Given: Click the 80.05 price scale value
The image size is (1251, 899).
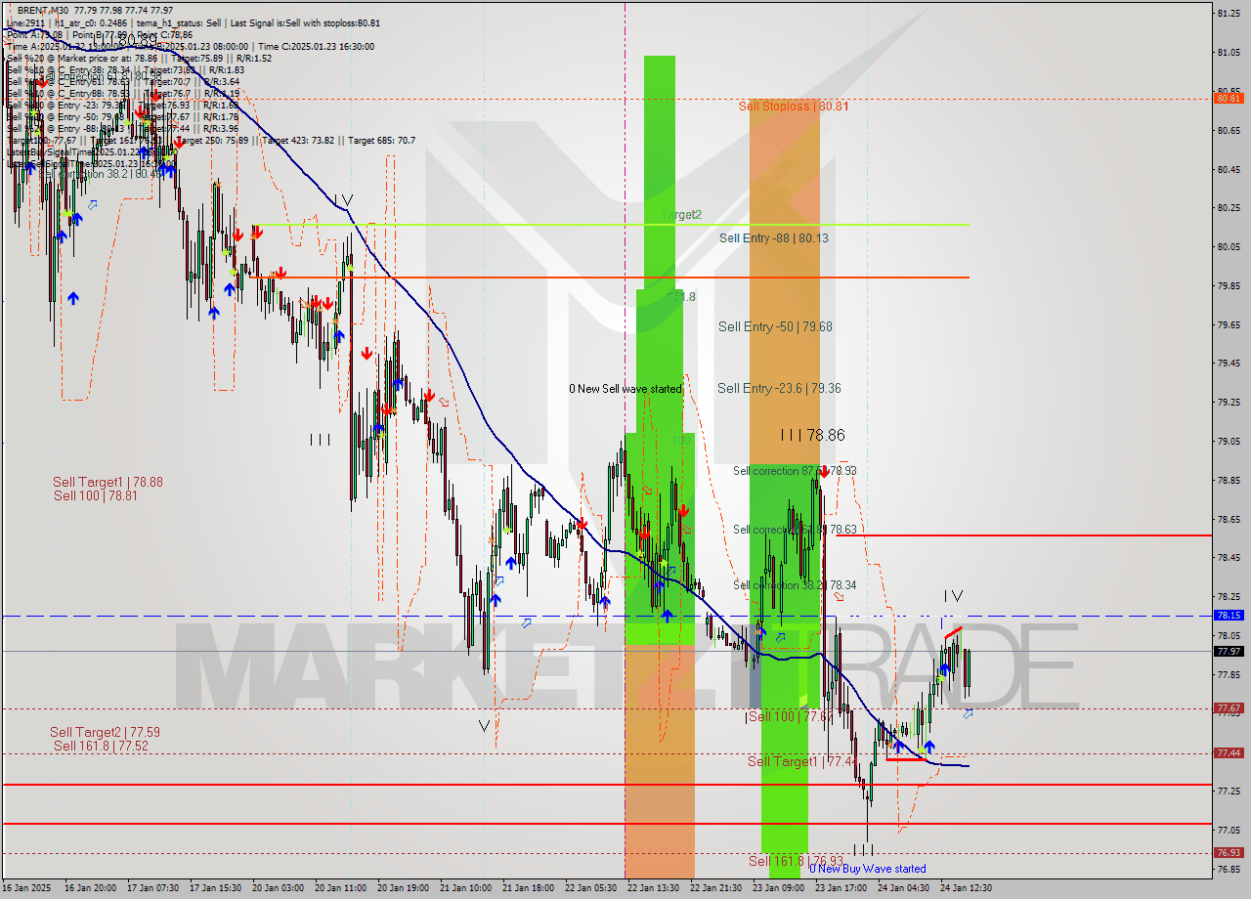Looking at the screenshot, I should [1229, 246].
